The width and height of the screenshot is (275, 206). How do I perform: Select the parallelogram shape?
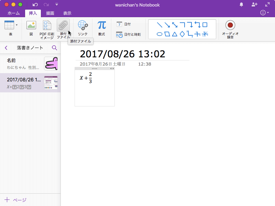tap(167, 34)
